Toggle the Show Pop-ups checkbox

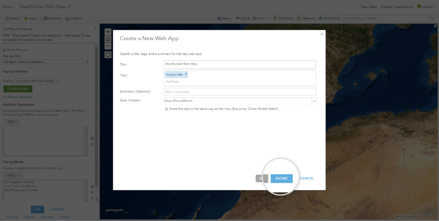point(4,50)
